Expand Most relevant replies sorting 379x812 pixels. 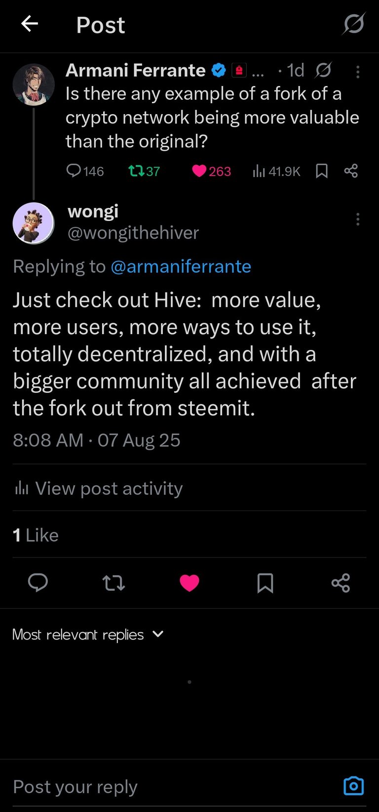(88, 635)
